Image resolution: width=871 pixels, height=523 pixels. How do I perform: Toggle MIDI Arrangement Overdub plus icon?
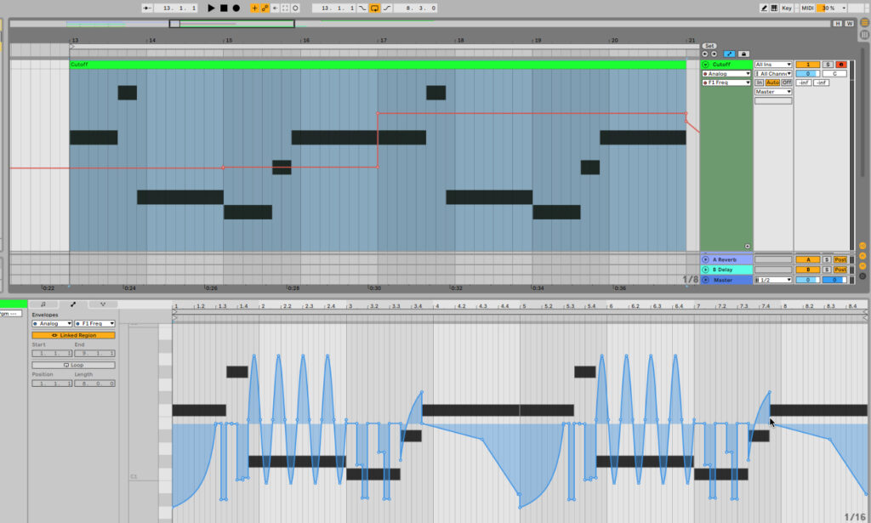click(254, 8)
